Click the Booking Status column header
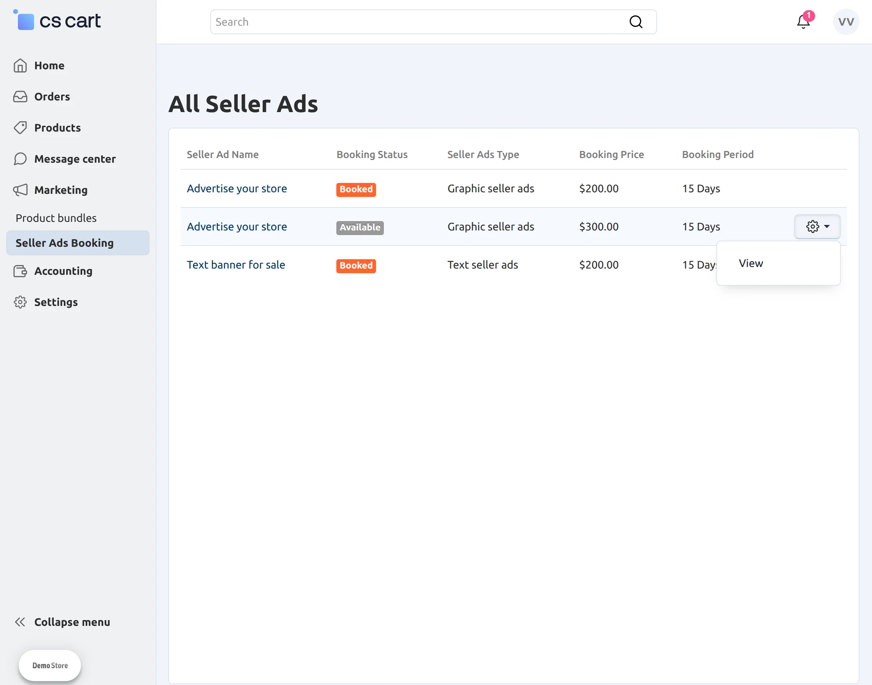Image resolution: width=872 pixels, height=685 pixels. 372,155
